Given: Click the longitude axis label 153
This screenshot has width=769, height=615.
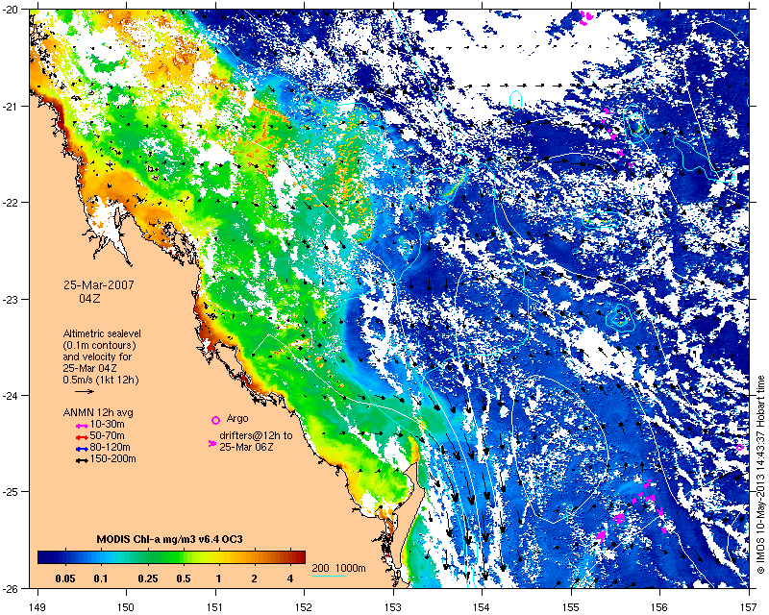Looking at the screenshot, I should (393, 607).
